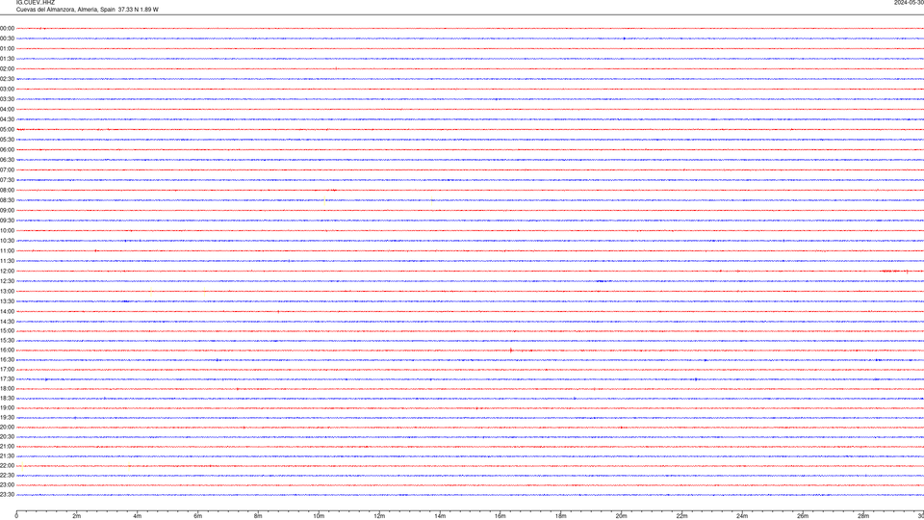Screen dimensions: 924x520
Task: Click the 20:00 time label
Action: 7,428
